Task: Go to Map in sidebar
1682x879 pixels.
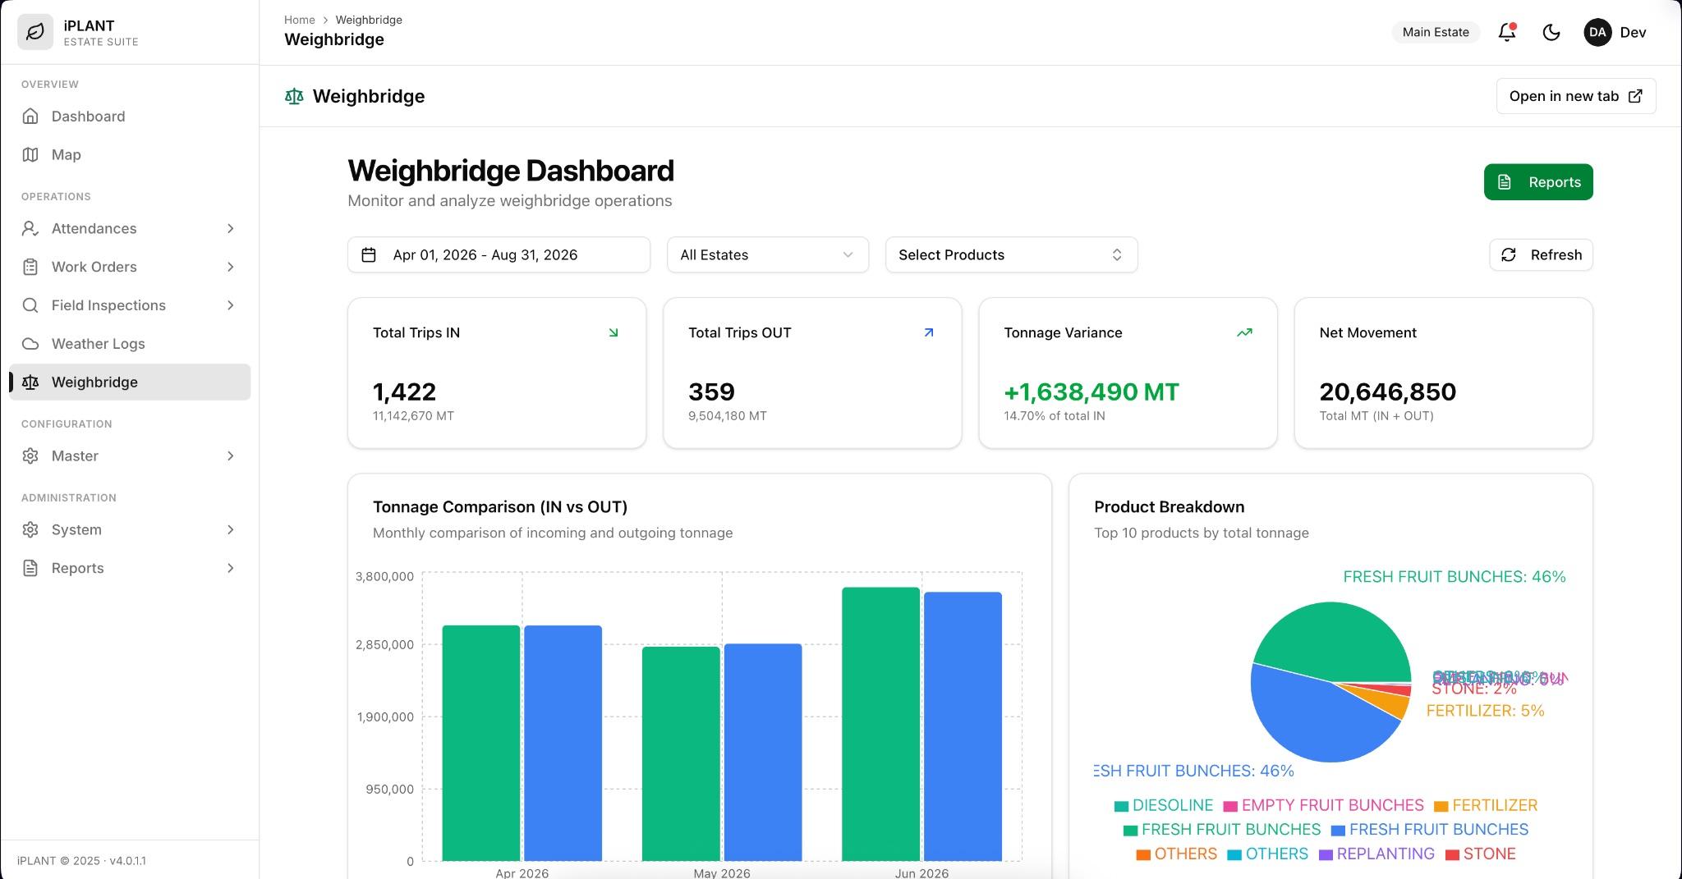Action: pos(130,155)
